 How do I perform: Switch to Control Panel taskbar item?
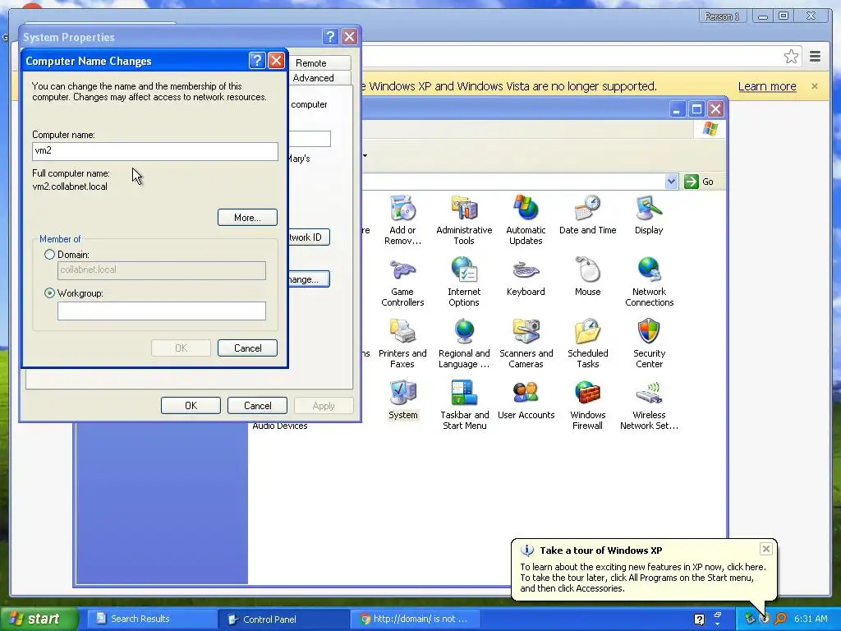coord(283,619)
